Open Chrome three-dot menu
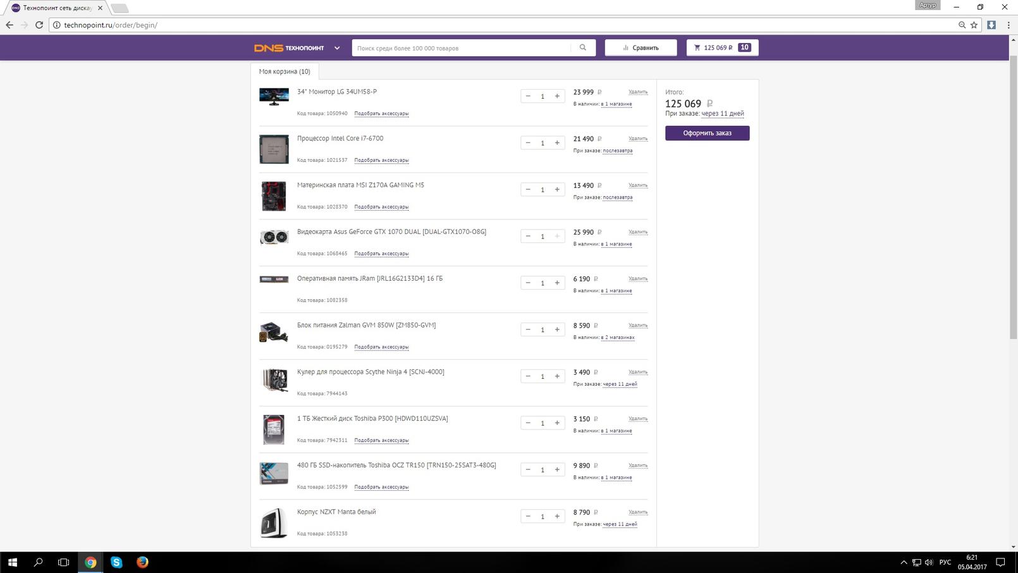The height and width of the screenshot is (573, 1018). pyautogui.click(x=1007, y=25)
